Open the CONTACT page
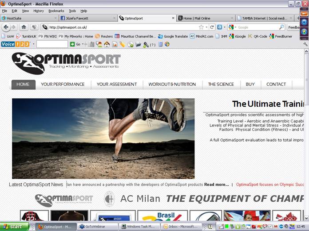The height and width of the screenshot is (231, 309). tap(276, 85)
